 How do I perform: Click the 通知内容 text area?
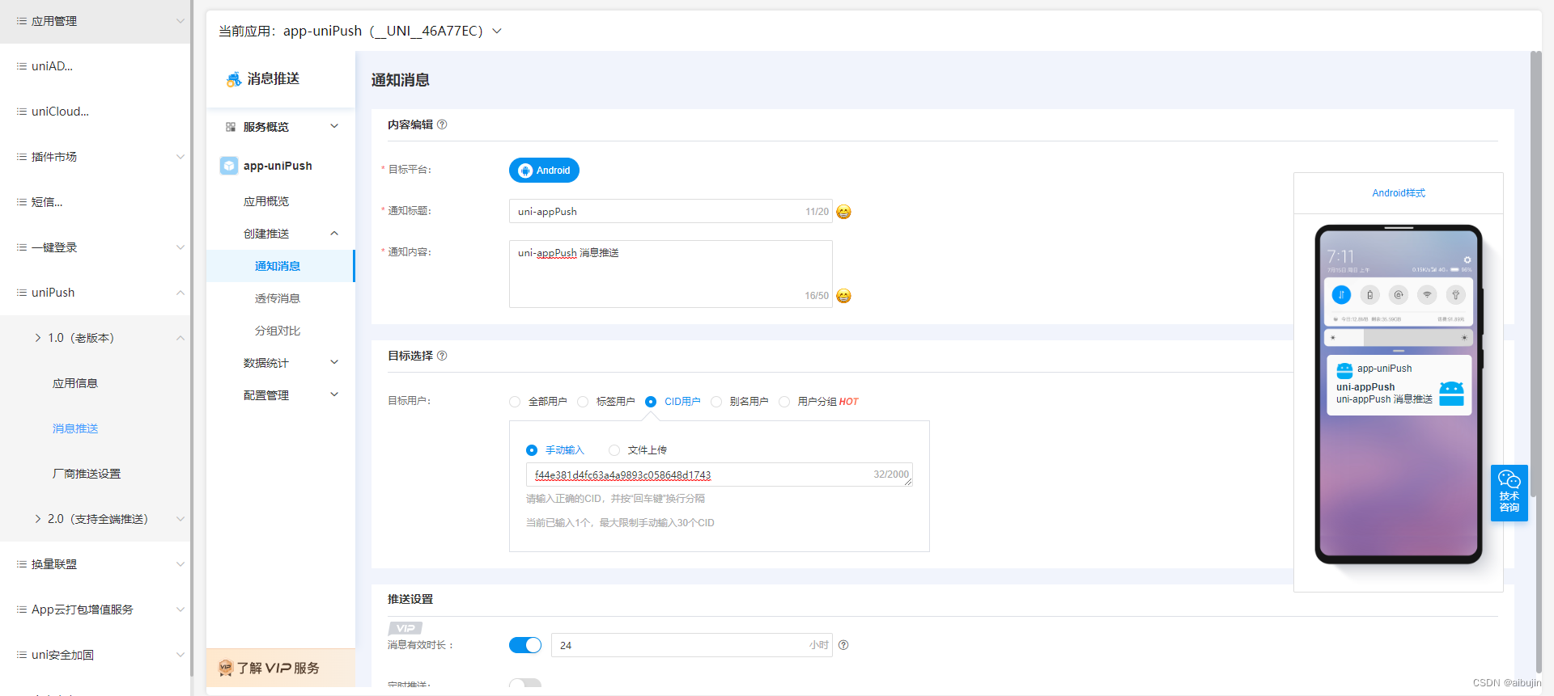[670, 274]
